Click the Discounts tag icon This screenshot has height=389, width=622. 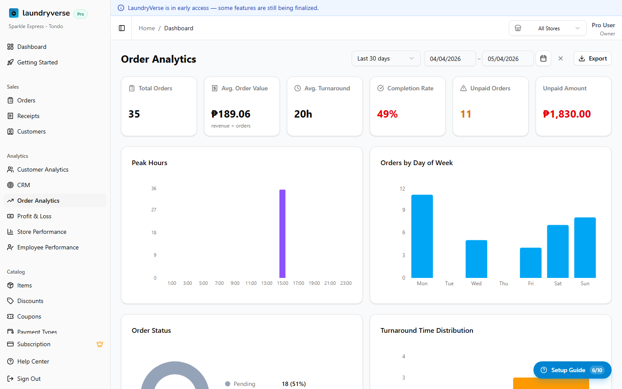click(x=10, y=301)
